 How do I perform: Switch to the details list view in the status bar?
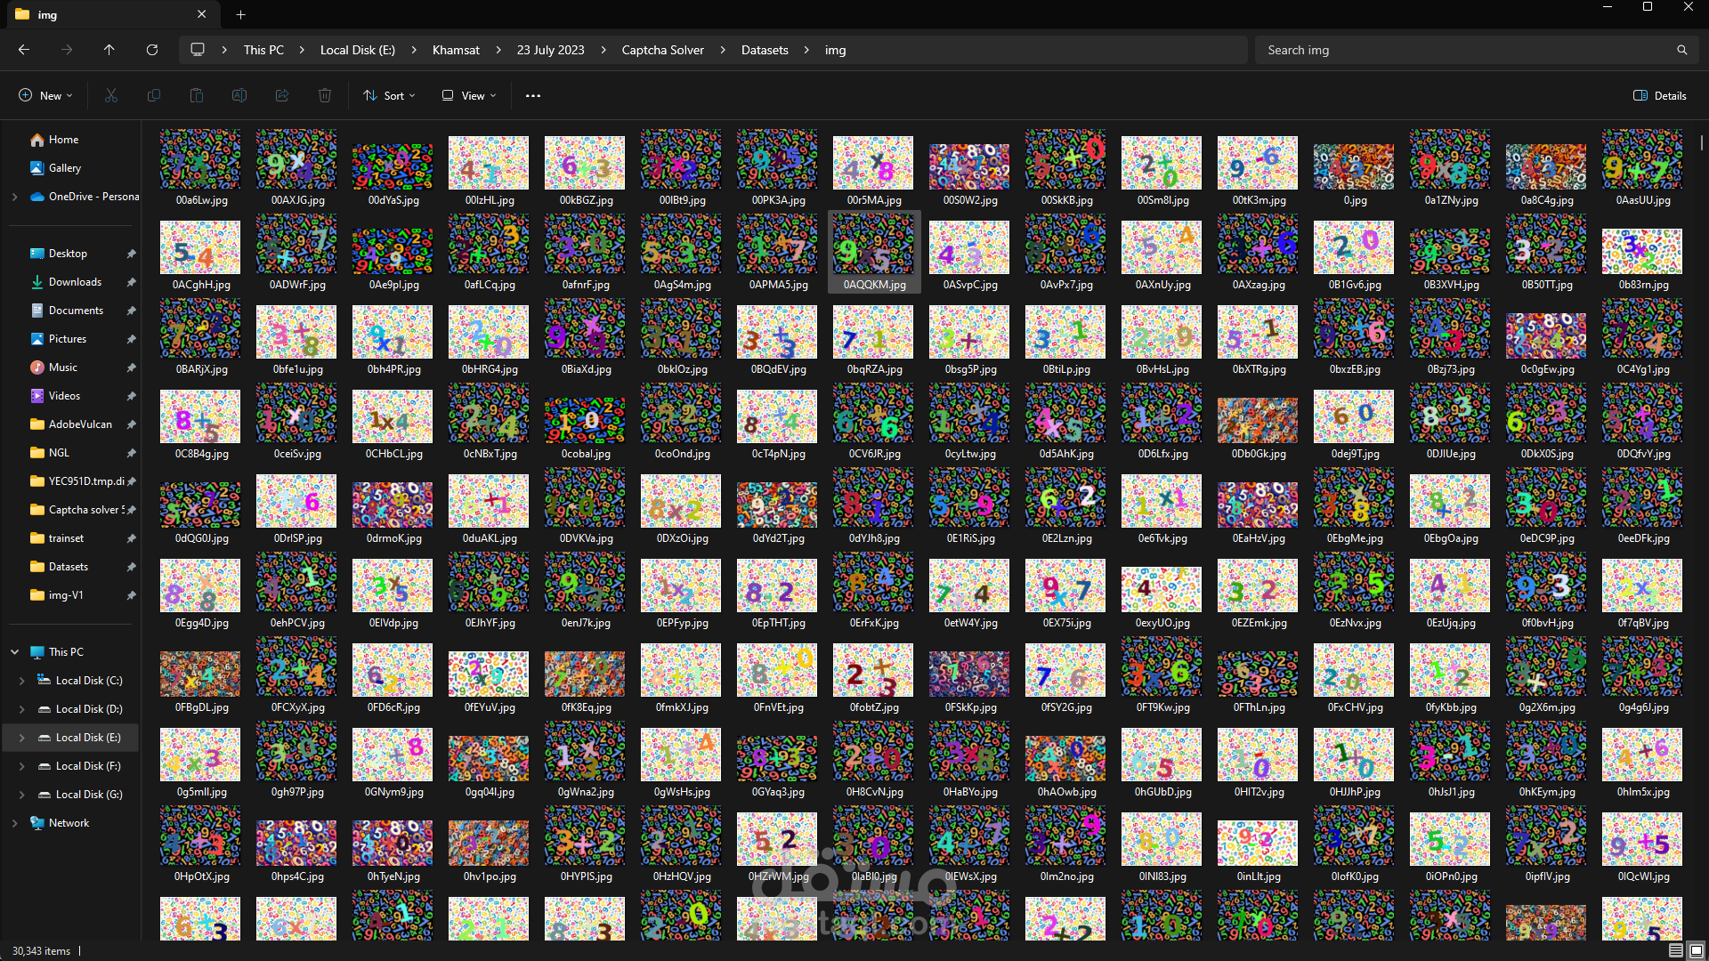[x=1676, y=950]
